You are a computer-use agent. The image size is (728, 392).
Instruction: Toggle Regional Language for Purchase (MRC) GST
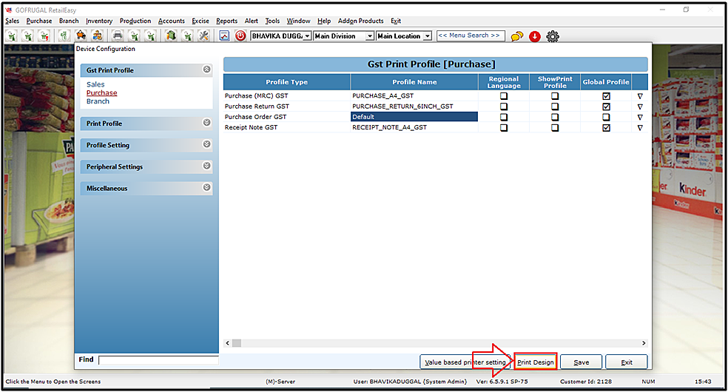tap(504, 96)
